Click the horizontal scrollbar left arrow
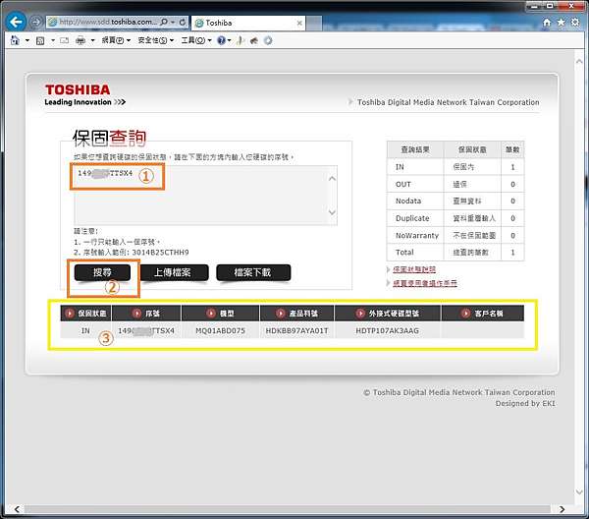589x519 pixels. 17,509
